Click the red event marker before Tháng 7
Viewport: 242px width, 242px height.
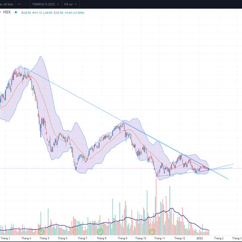tap(75, 232)
